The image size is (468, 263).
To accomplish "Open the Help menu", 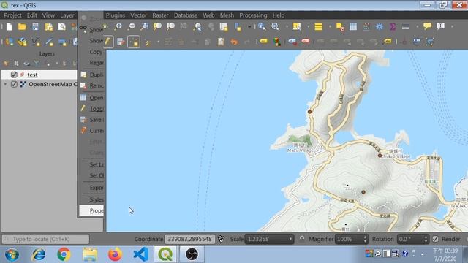I will [x=278, y=15].
